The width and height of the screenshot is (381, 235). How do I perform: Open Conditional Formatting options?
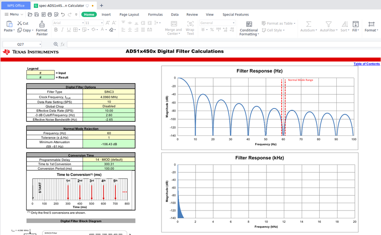point(249,28)
